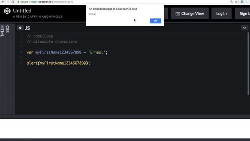The image size is (250, 141).
Task: Click the 'Ernest' message in the alert dialog
Action: click(92, 14)
